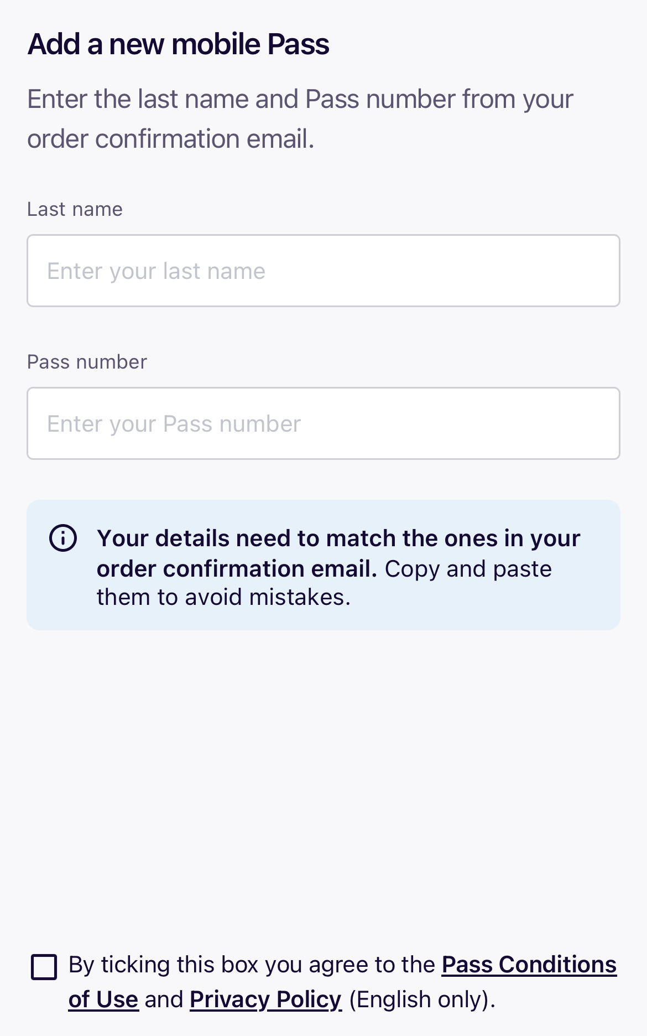The height and width of the screenshot is (1036, 647).
Task: Click the "order confirmation email." bold notice text
Action: (x=237, y=569)
